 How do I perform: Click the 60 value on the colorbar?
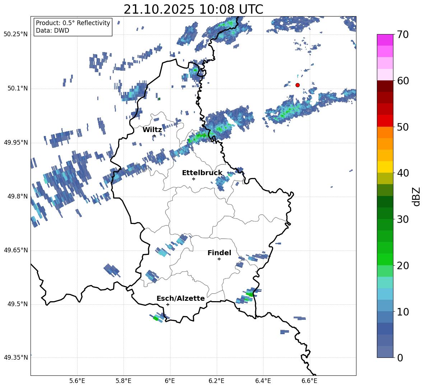(x=403, y=81)
